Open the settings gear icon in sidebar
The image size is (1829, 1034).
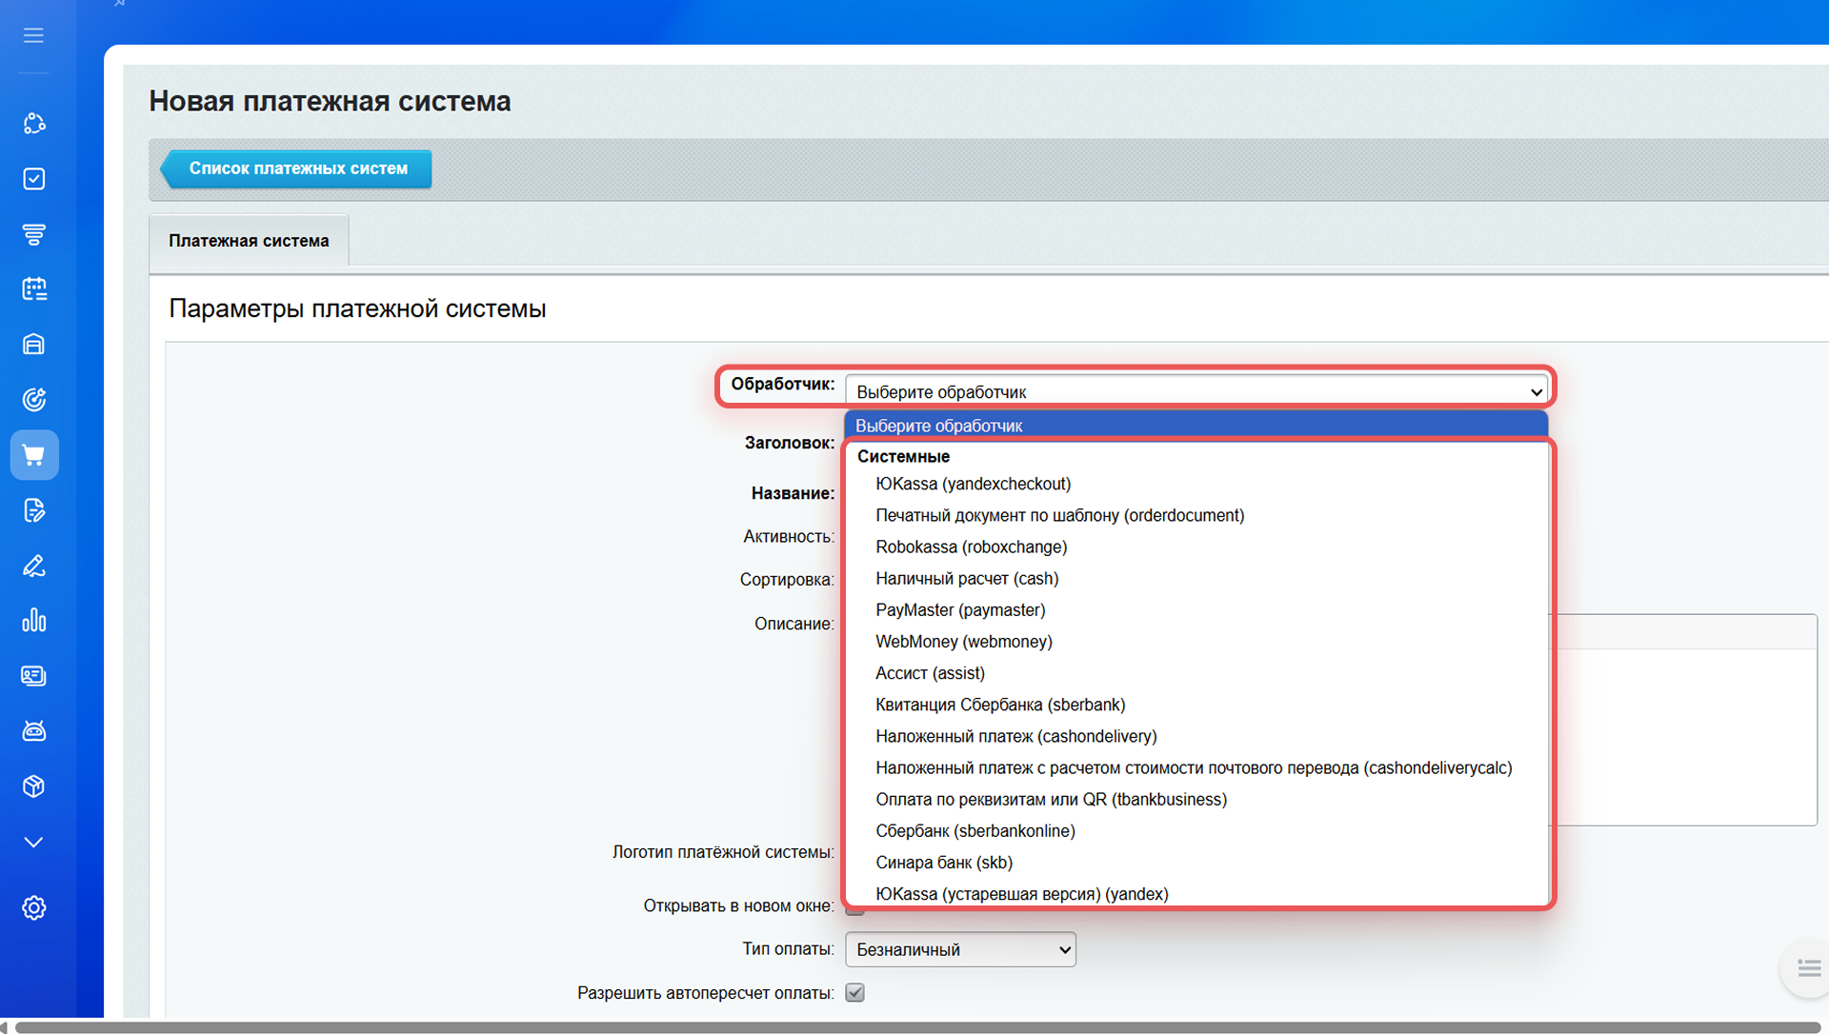click(34, 907)
